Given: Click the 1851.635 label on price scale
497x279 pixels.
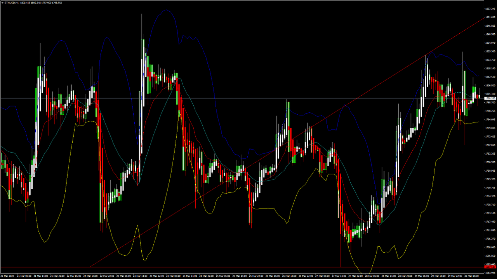Looking at the screenshot, I should tap(490, 17).
